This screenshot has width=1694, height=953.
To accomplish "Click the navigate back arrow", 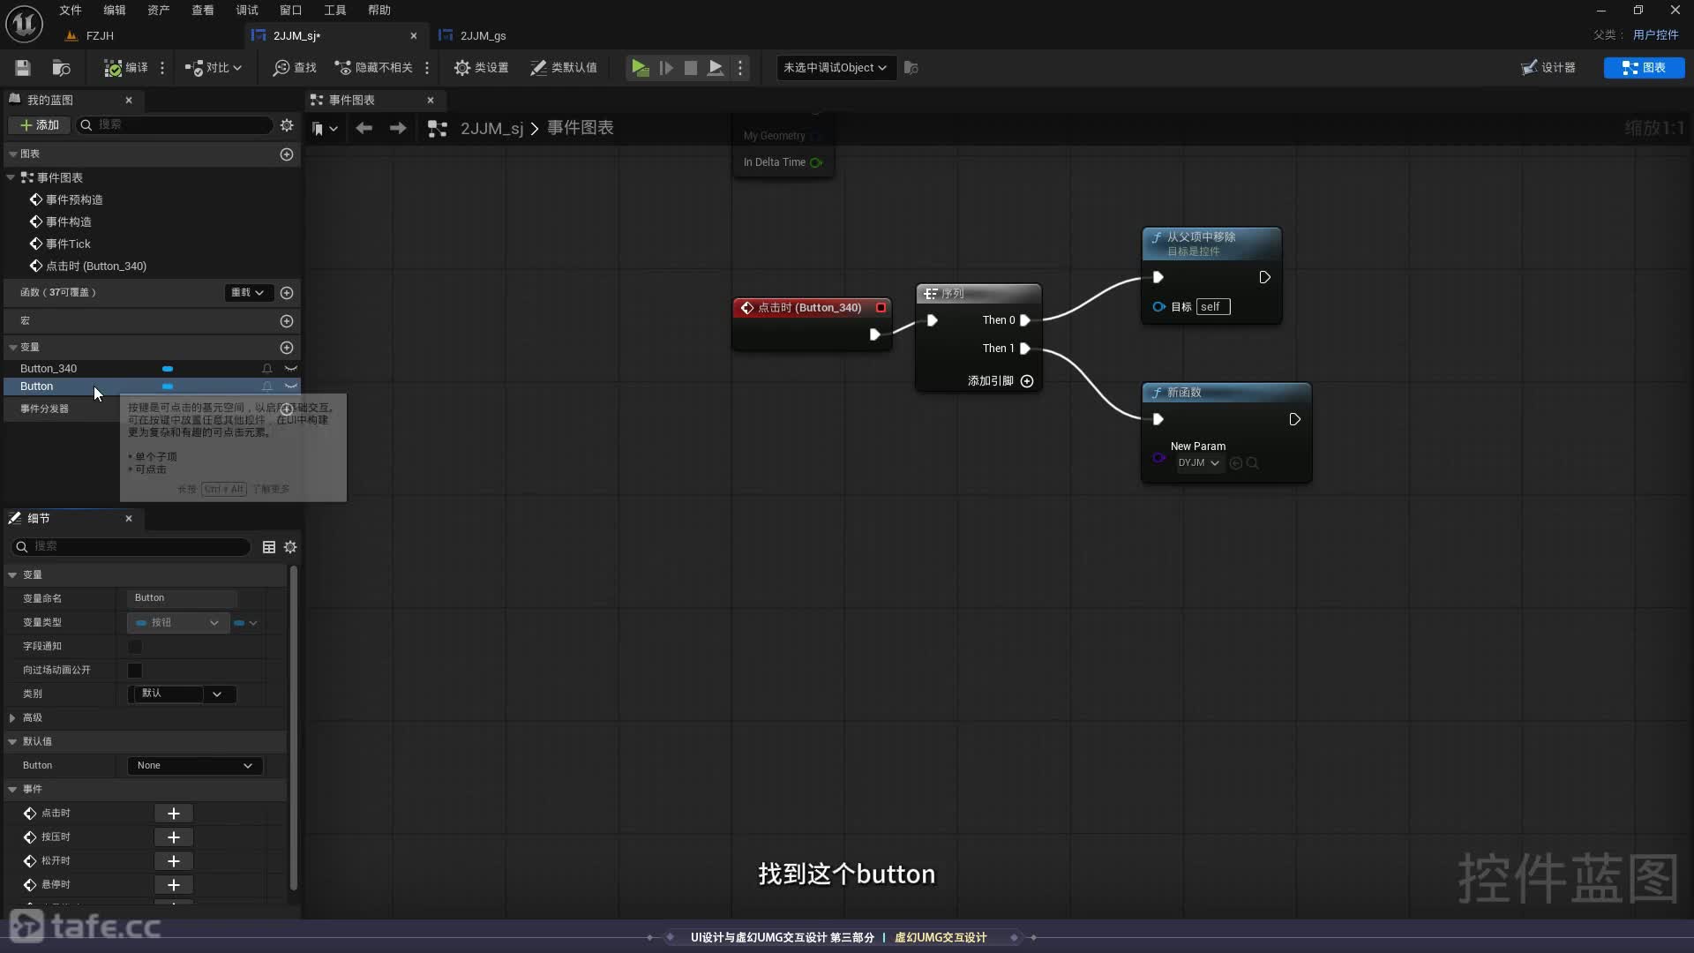I will [364, 129].
